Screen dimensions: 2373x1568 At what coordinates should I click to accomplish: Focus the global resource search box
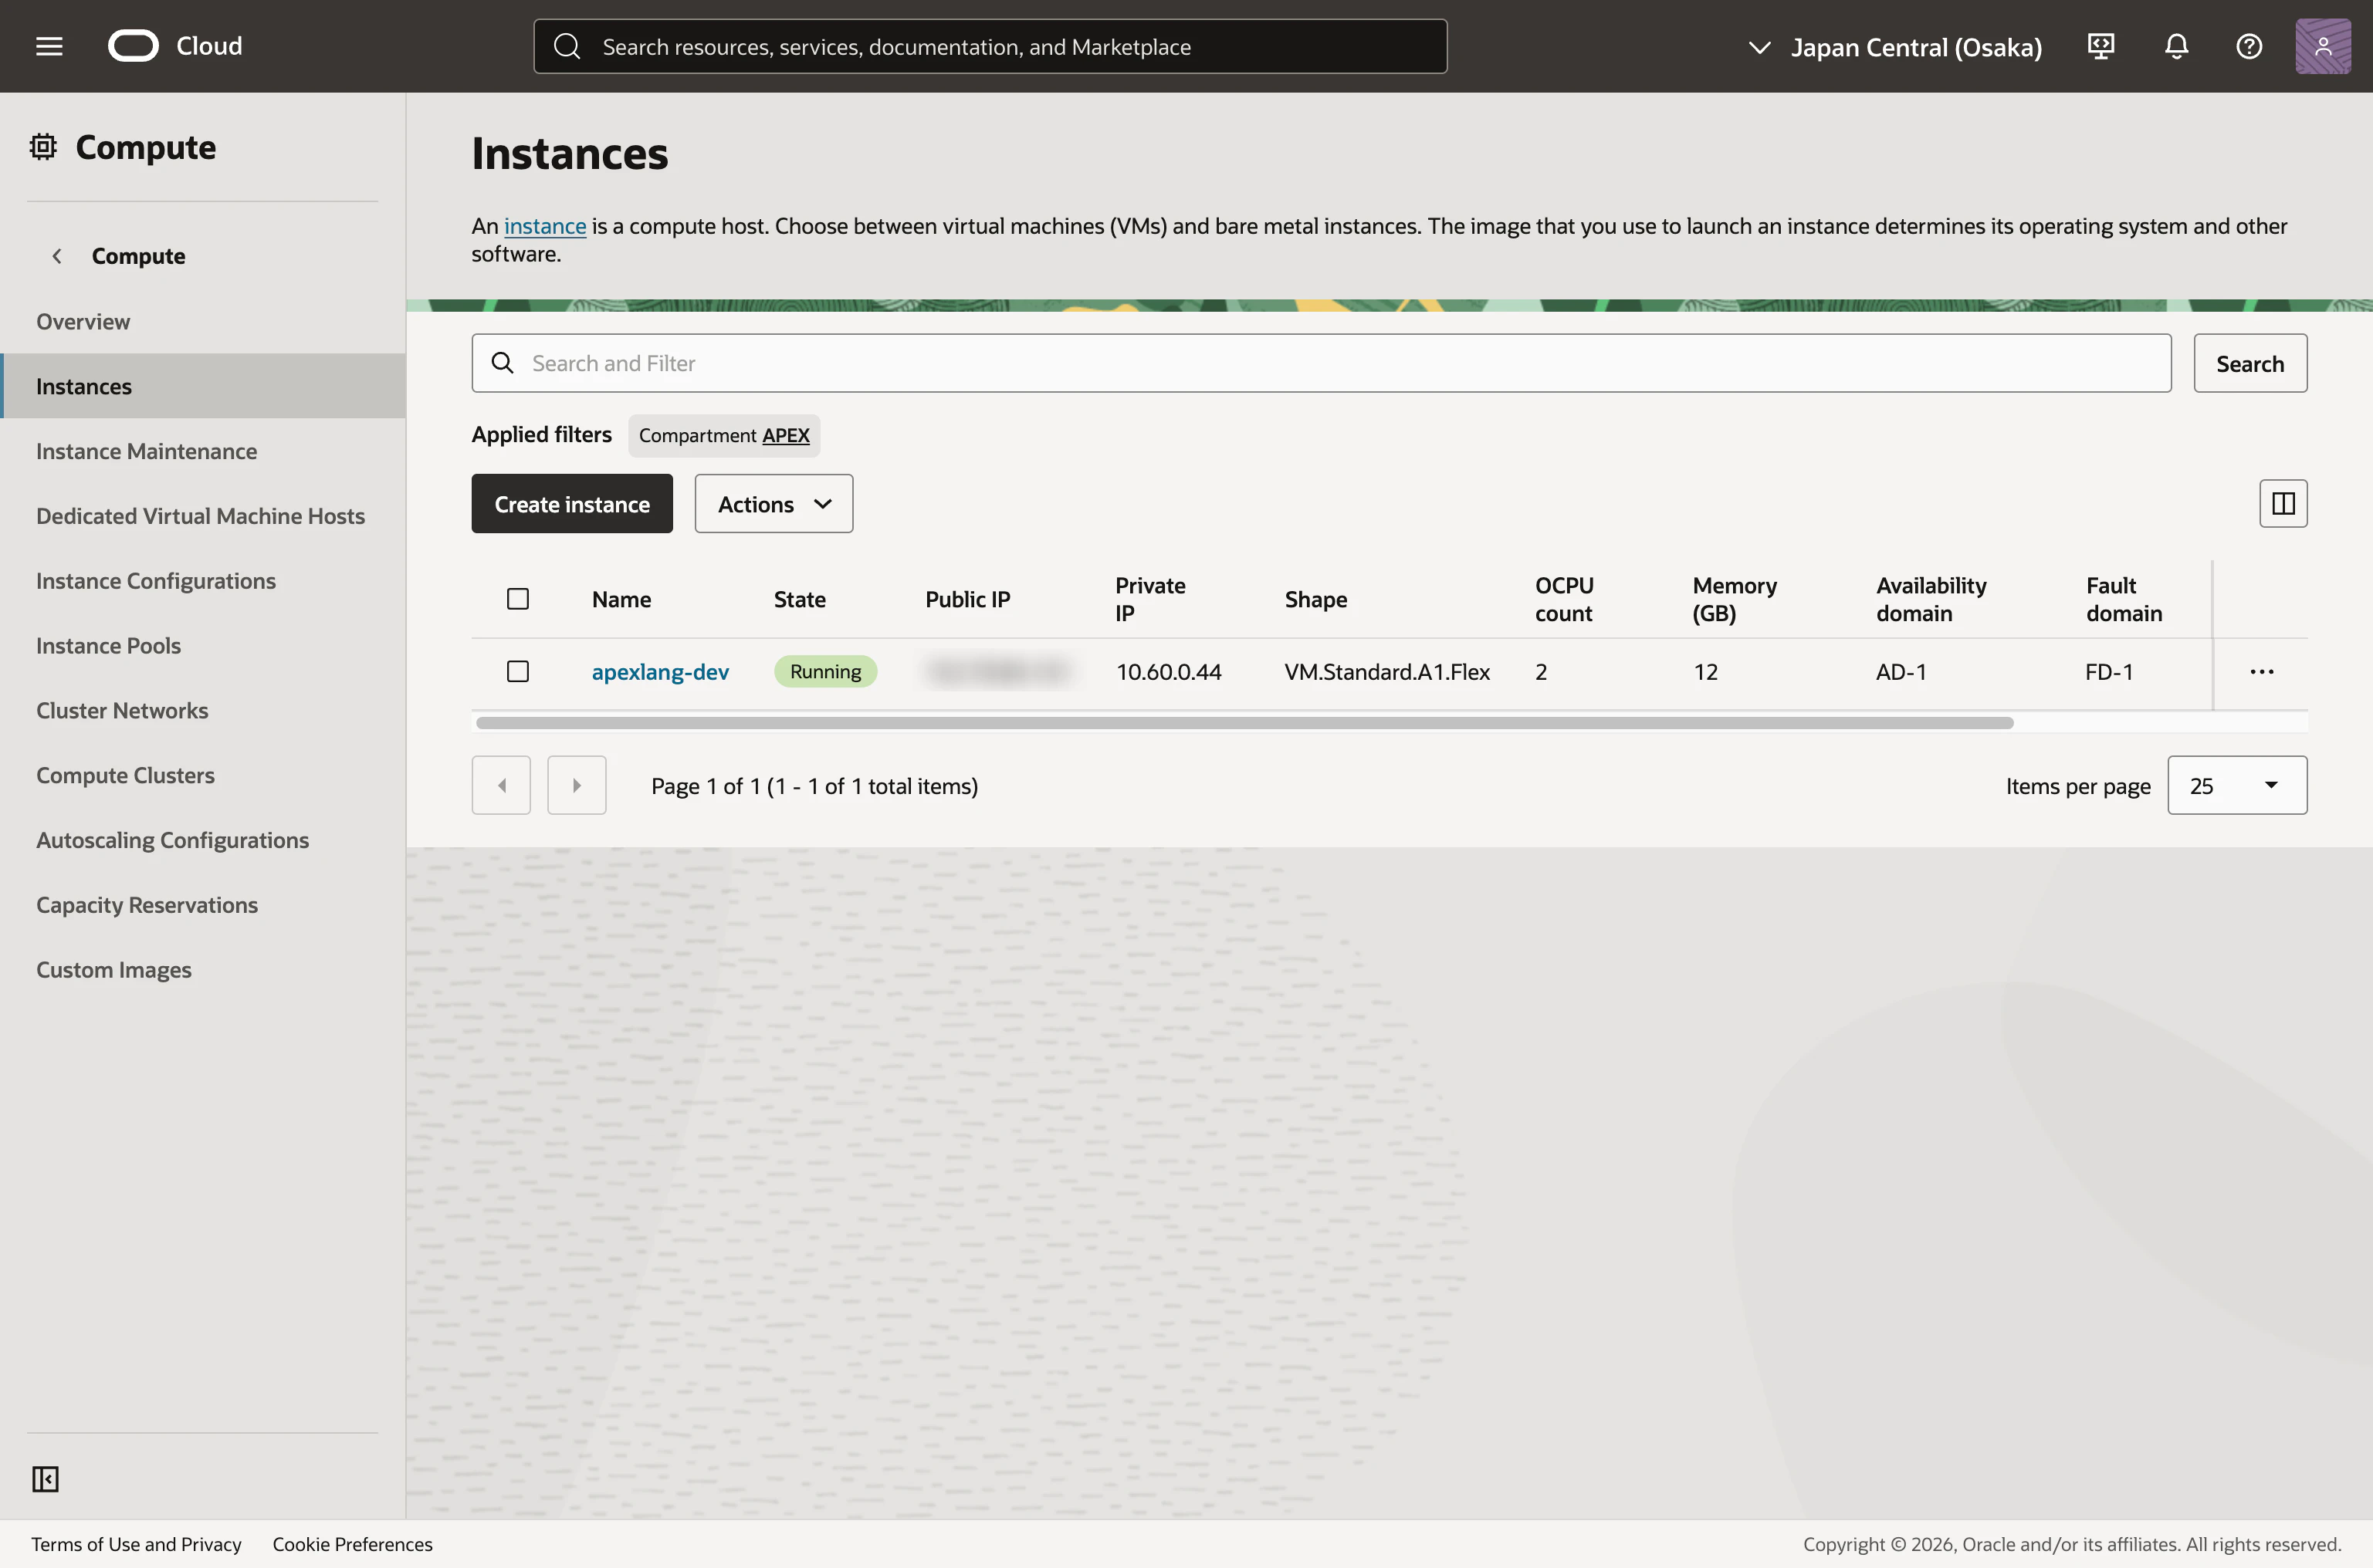tap(990, 46)
